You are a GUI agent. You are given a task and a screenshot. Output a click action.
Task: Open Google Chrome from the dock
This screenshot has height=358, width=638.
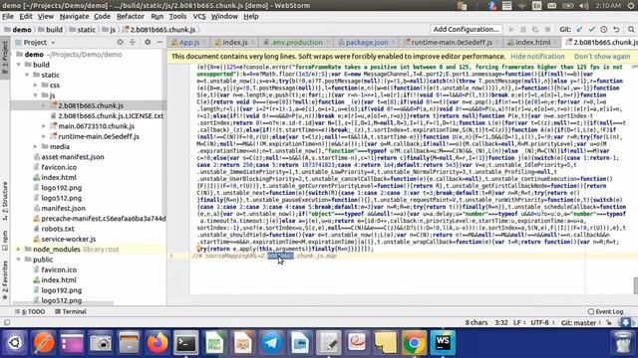coord(414,343)
